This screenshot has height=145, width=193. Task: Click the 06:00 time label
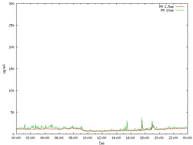coord(59,138)
